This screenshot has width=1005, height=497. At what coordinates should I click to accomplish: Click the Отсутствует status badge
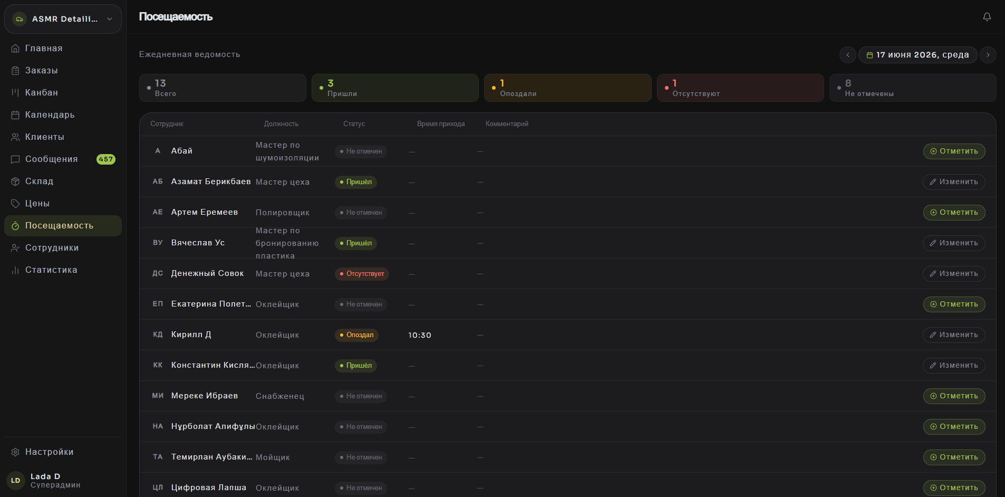pyautogui.click(x=362, y=274)
